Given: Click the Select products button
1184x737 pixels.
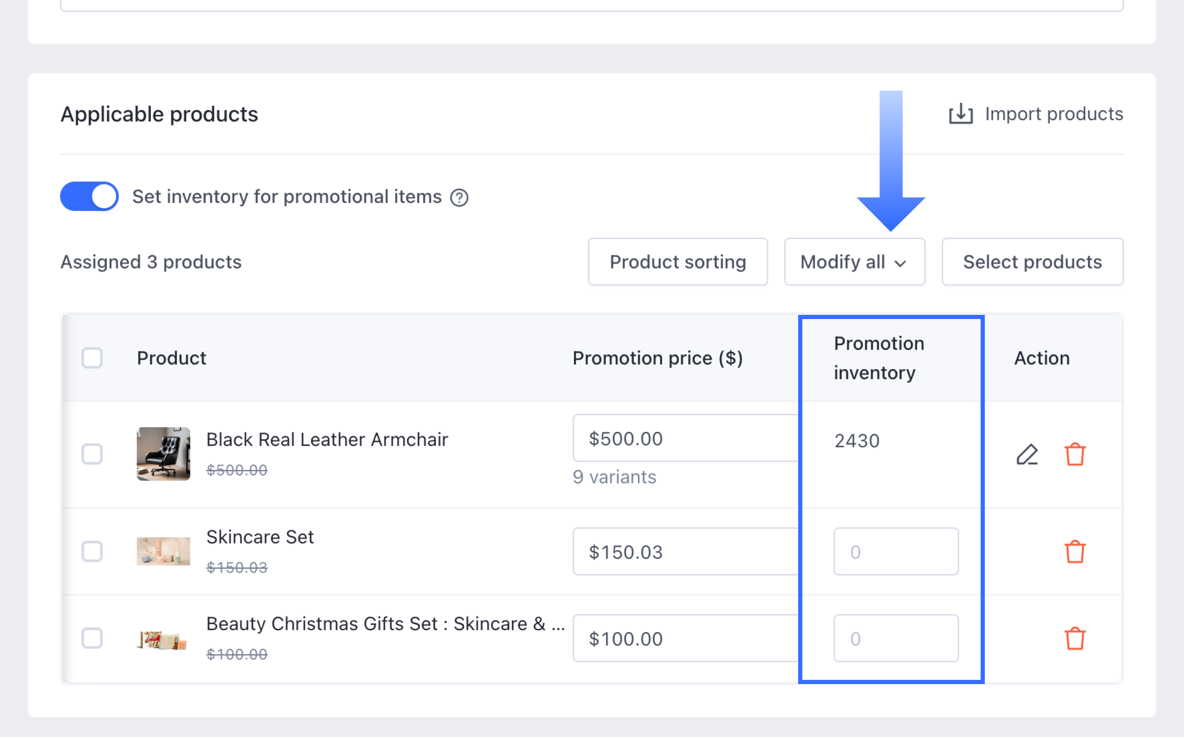Looking at the screenshot, I should point(1032,262).
